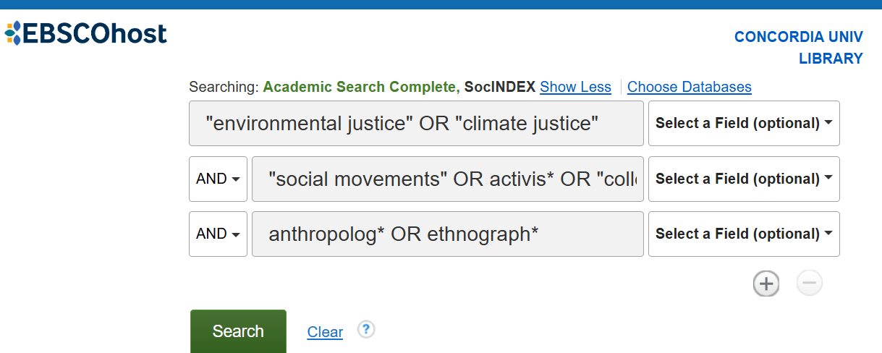882x353 pixels.
Task: Open first row Select a Field dropdown
Action: coord(744,123)
